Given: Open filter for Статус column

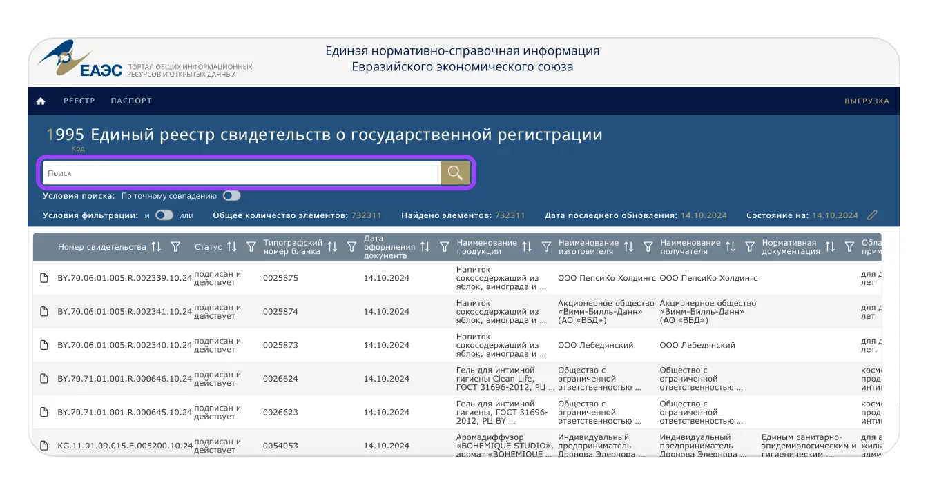Looking at the screenshot, I should click(251, 247).
